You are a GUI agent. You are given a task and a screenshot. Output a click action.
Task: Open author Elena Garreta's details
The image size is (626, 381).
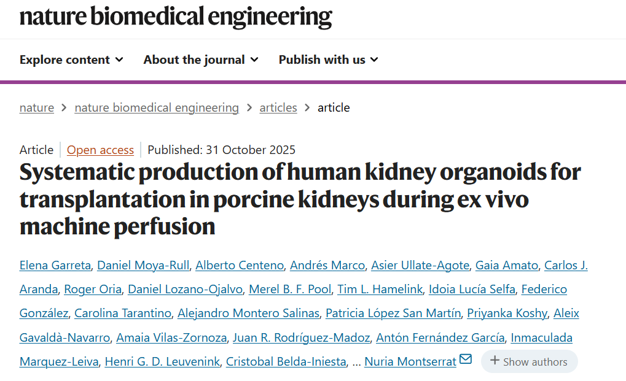[55, 265]
